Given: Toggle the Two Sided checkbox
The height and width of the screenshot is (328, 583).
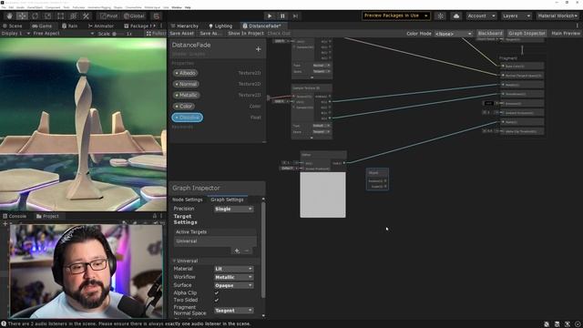Looking at the screenshot, I should click(217, 300).
